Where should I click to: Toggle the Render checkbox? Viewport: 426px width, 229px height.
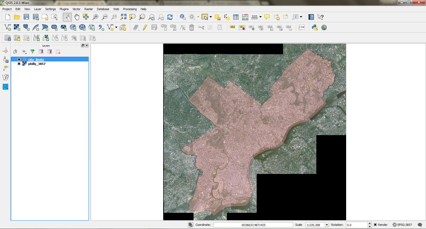(x=375, y=225)
